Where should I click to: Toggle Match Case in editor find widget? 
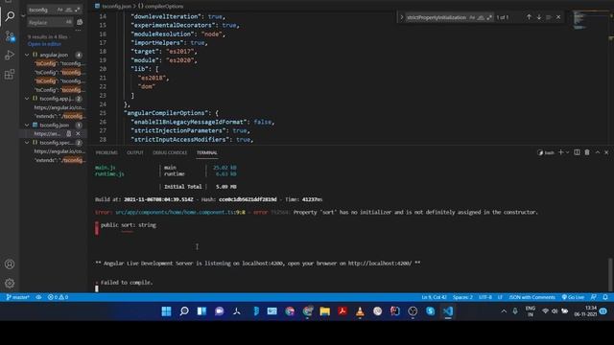(x=472, y=17)
